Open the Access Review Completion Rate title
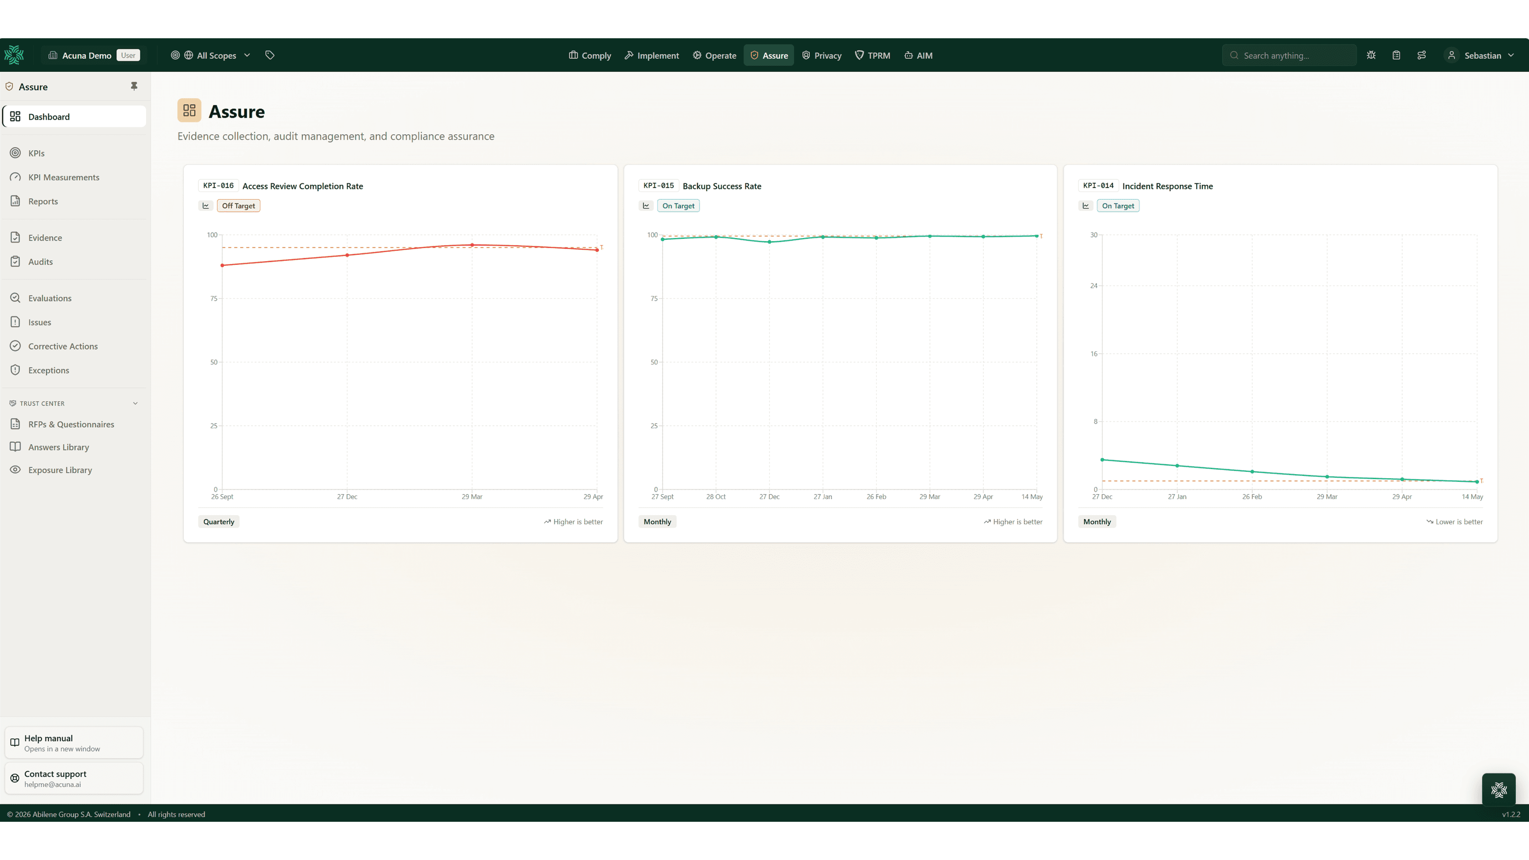This screenshot has height=860, width=1529. coord(303,186)
